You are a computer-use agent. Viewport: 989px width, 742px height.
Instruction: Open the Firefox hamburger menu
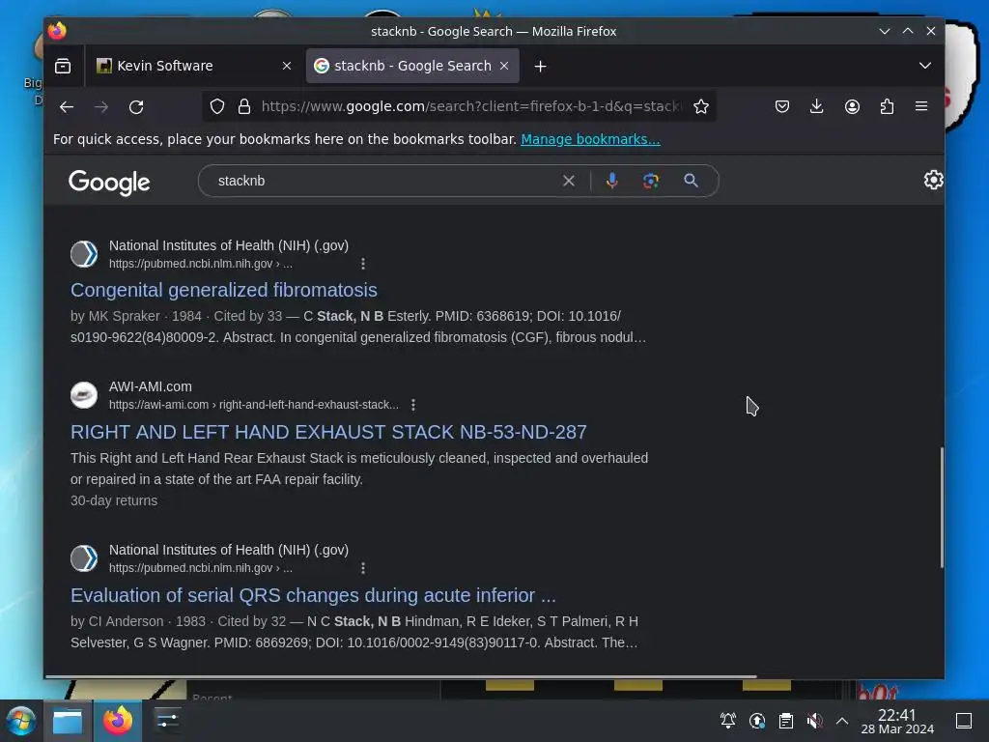click(x=921, y=106)
